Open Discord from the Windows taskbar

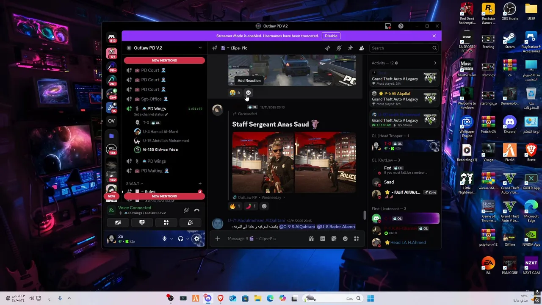point(207,298)
